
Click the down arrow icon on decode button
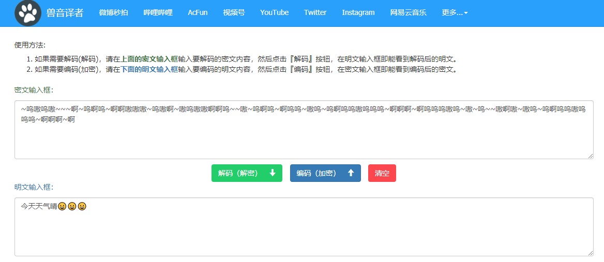point(273,173)
